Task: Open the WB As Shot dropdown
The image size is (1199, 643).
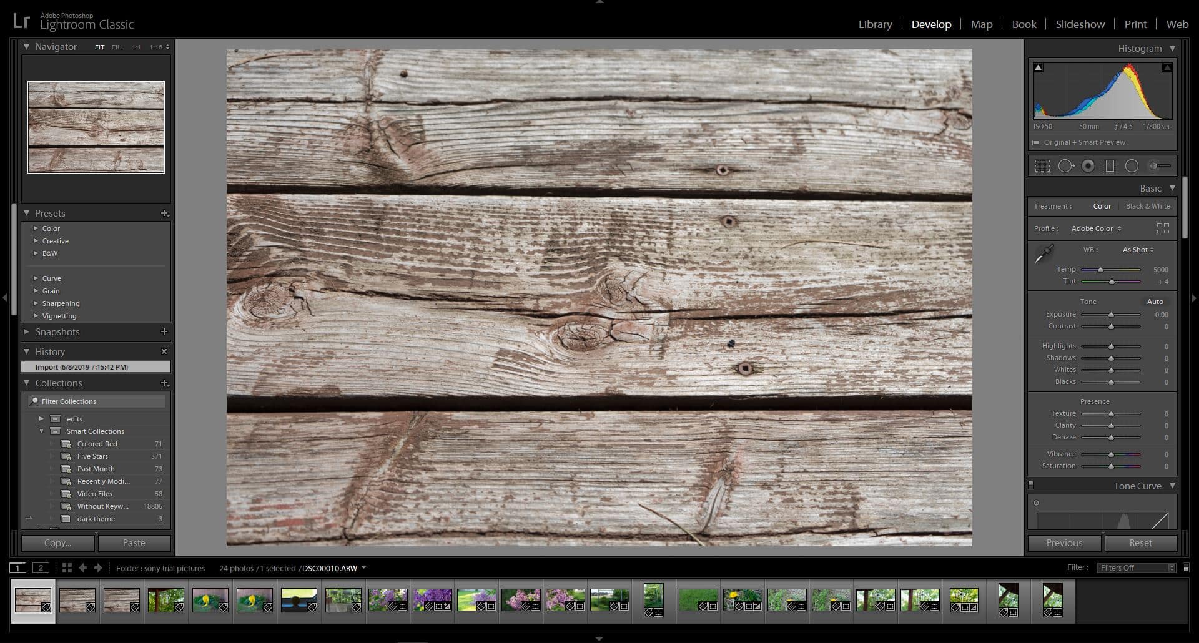Action: click(1137, 250)
